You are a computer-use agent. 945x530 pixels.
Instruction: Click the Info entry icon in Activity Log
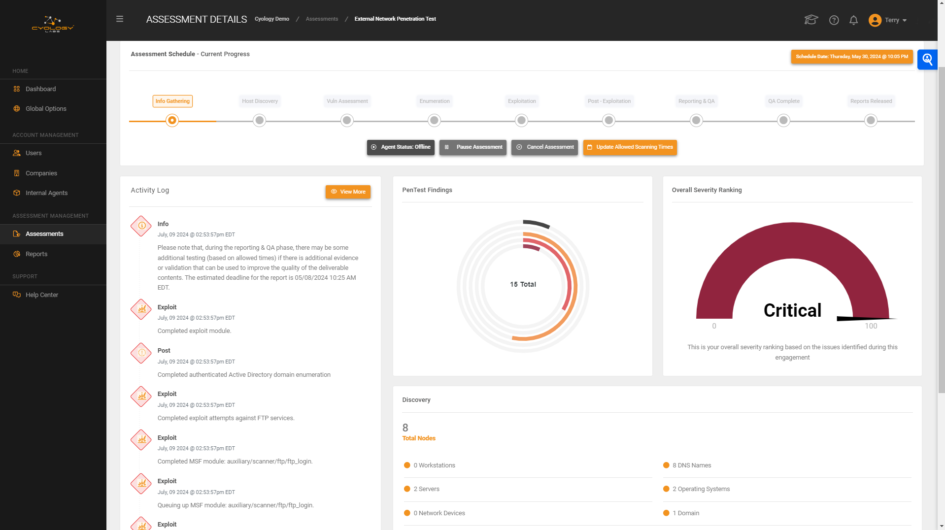point(141,226)
